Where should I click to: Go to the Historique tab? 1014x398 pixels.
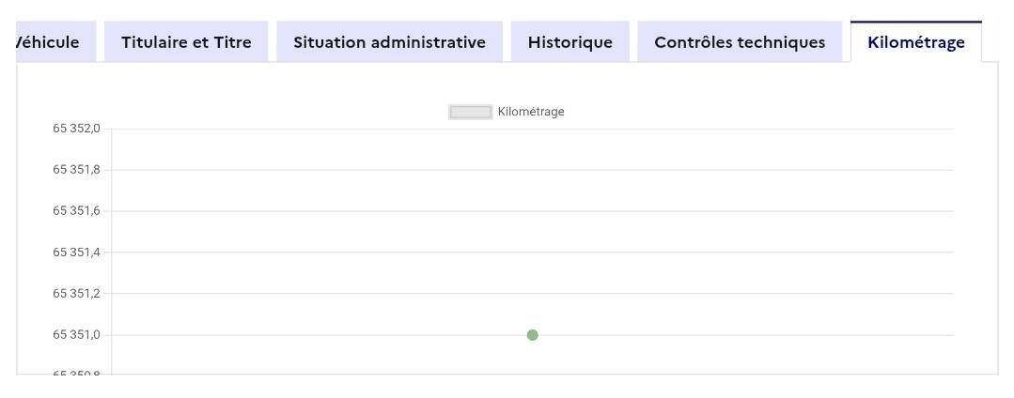[x=569, y=42]
